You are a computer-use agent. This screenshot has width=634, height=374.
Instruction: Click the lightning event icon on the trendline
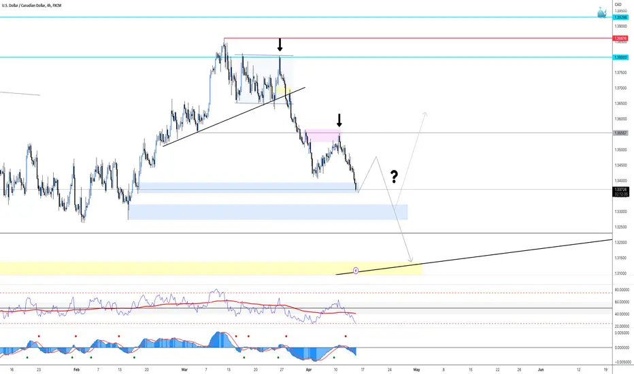pyautogui.click(x=356, y=271)
